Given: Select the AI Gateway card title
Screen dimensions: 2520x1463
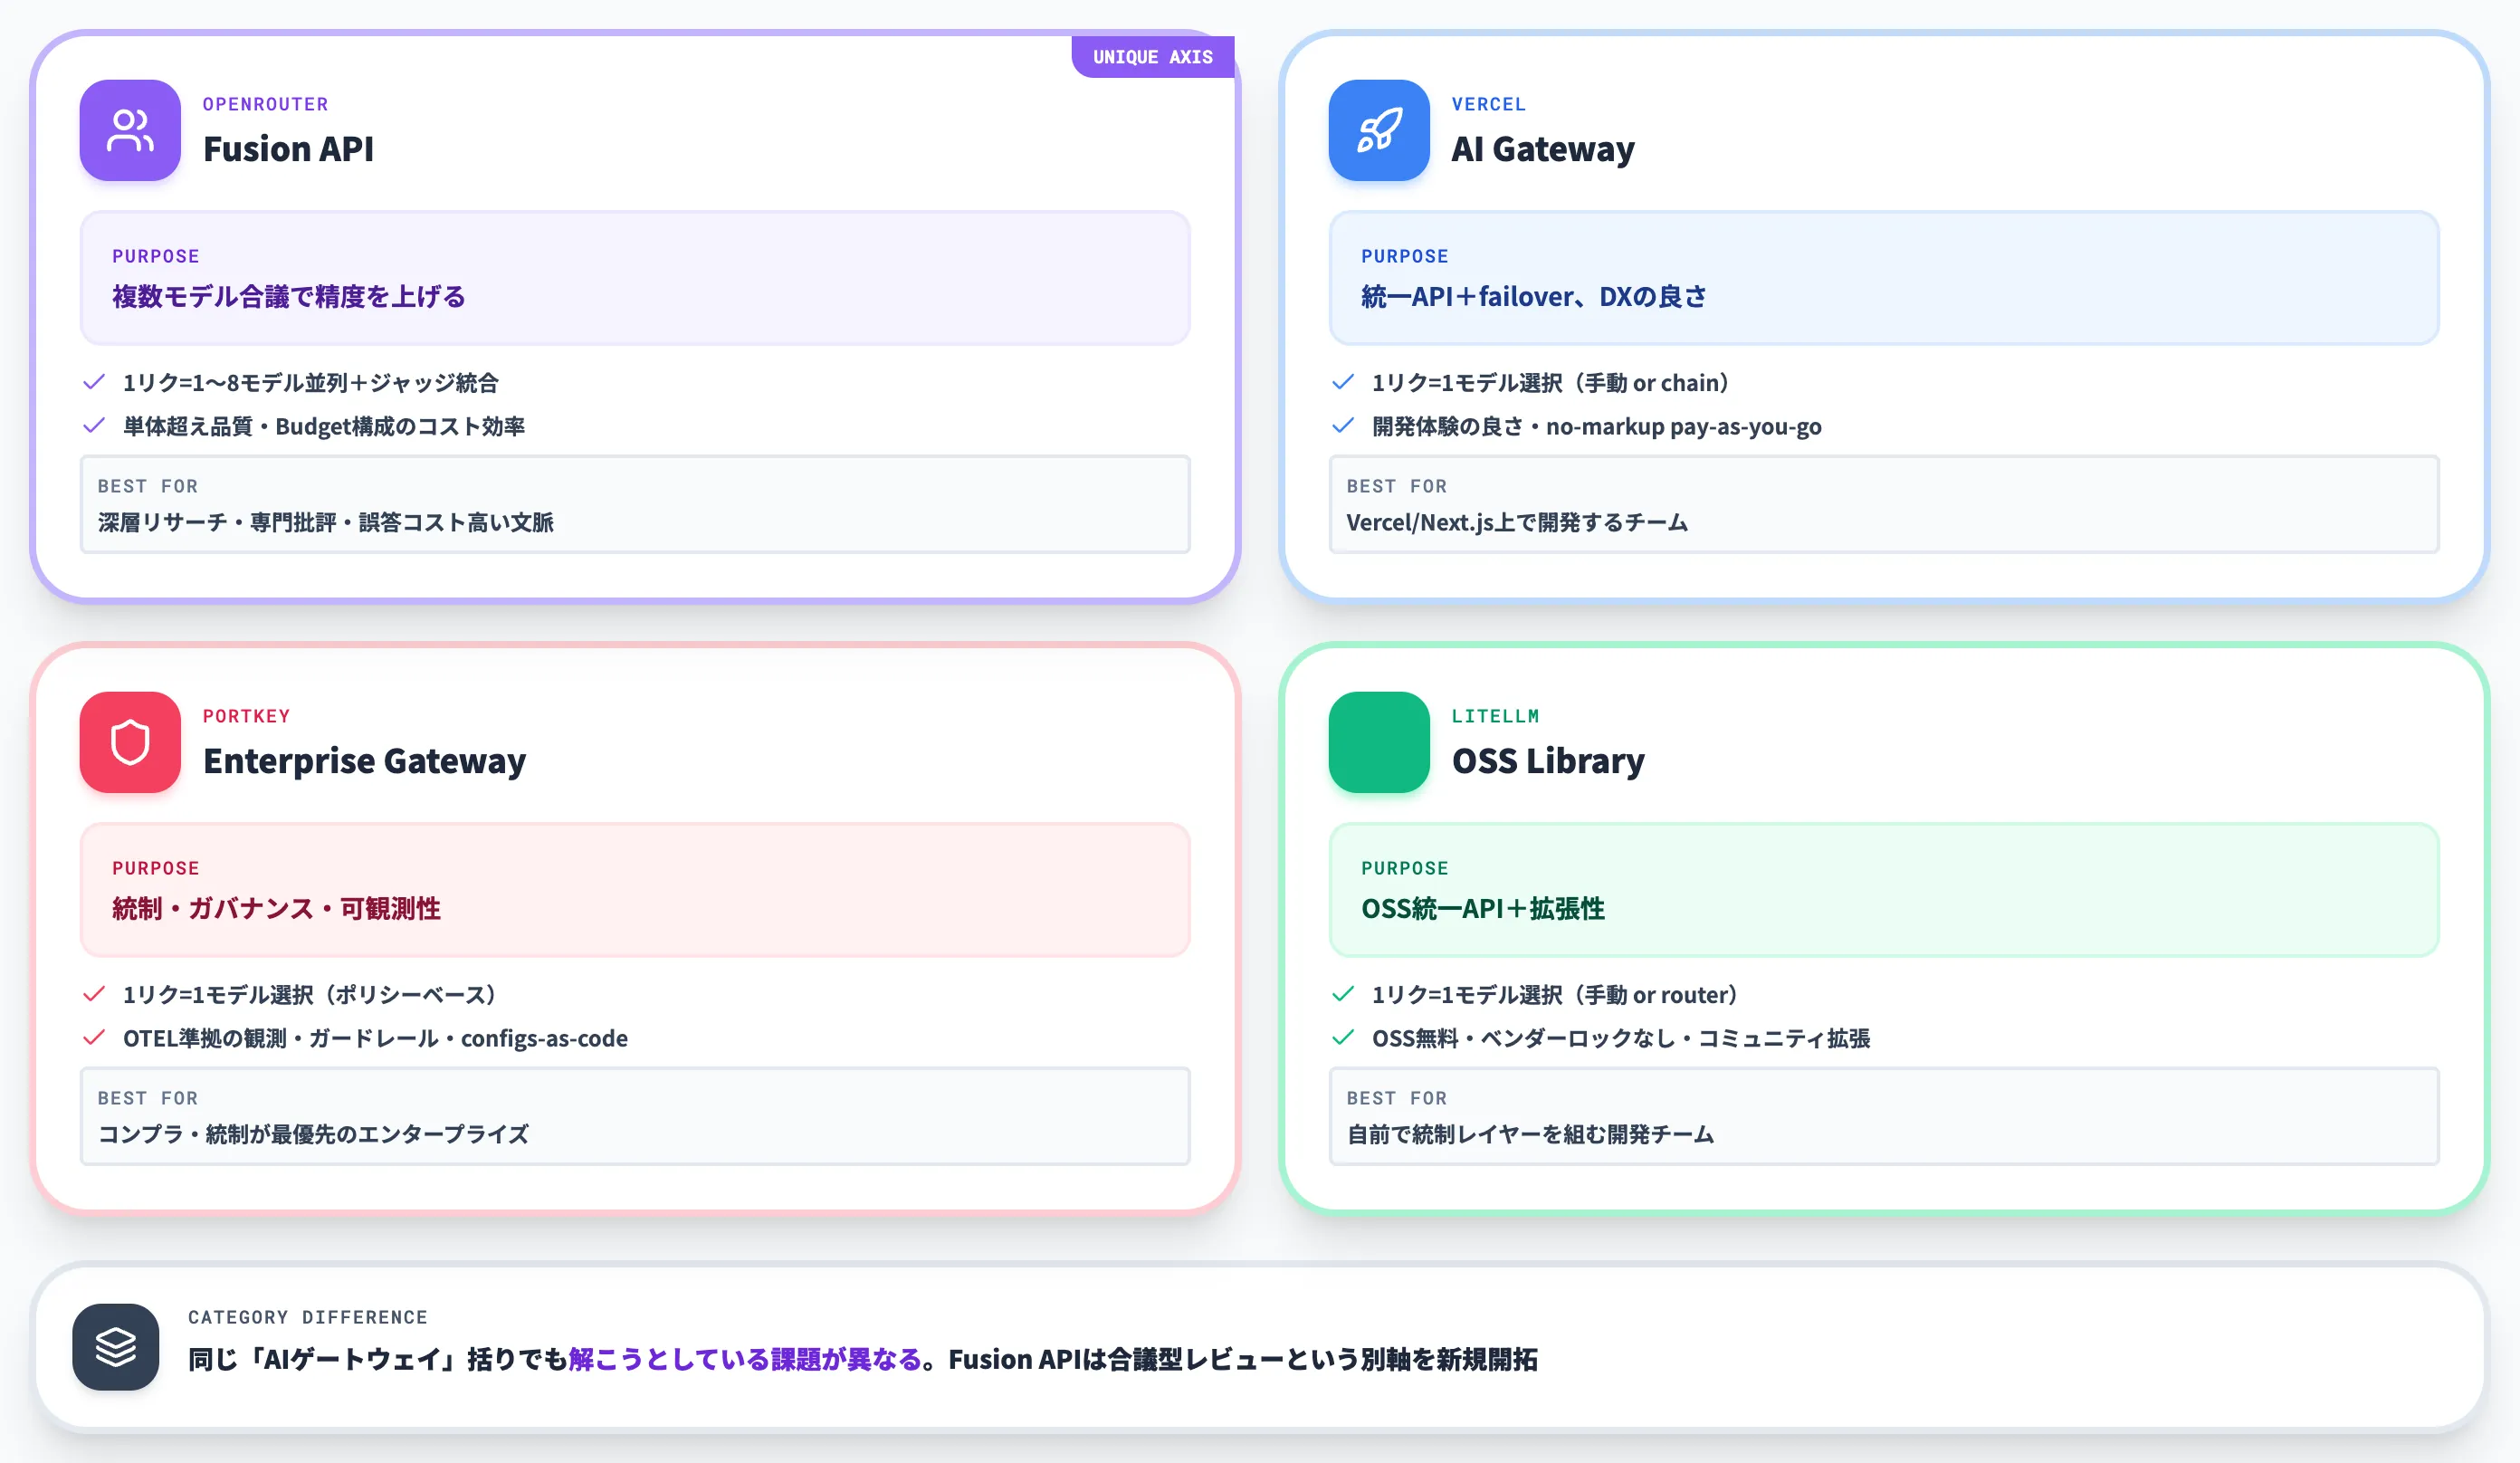Looking at the screenshot, I should [1543, 149].
